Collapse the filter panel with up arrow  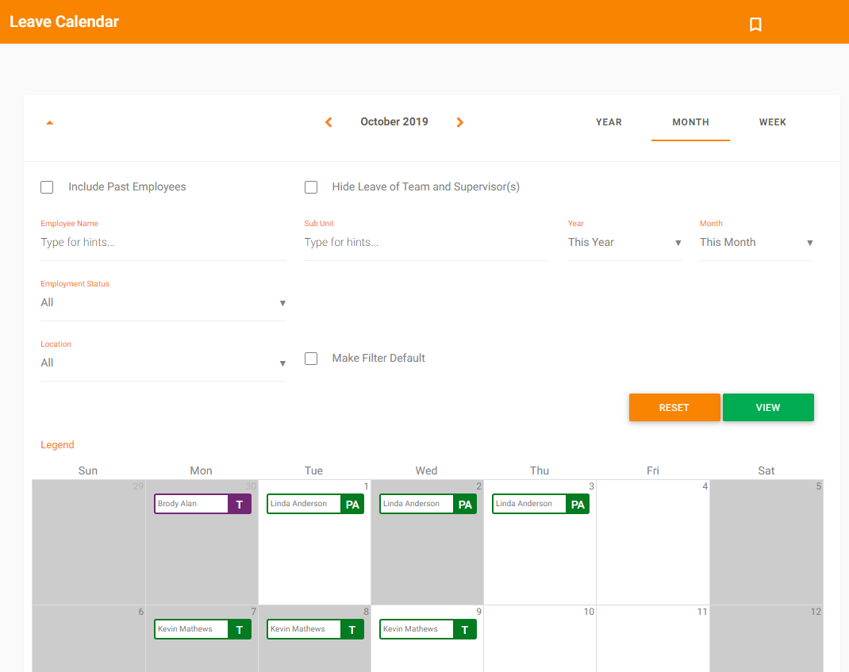coord(50,123)
